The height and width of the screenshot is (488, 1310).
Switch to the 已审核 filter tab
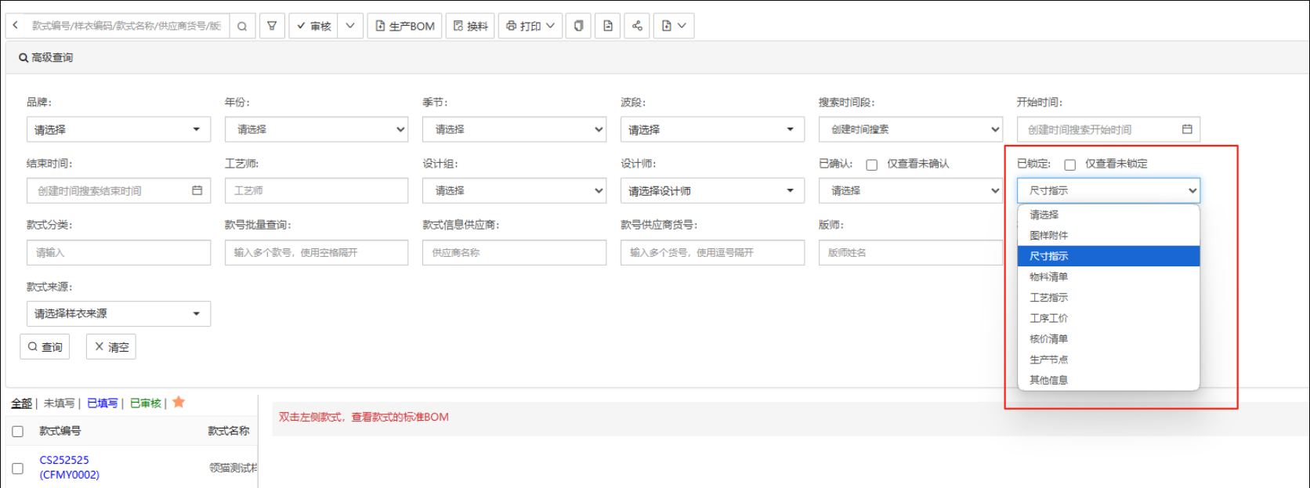click(x=145, y=403)
